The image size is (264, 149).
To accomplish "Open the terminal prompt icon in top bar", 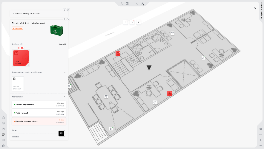I will (x=136, y=4).
